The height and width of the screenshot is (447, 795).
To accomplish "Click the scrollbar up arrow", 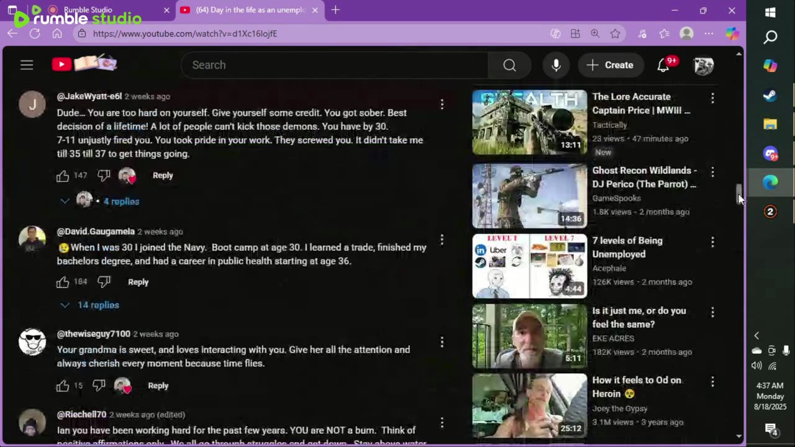I will [x=739, y=54].
